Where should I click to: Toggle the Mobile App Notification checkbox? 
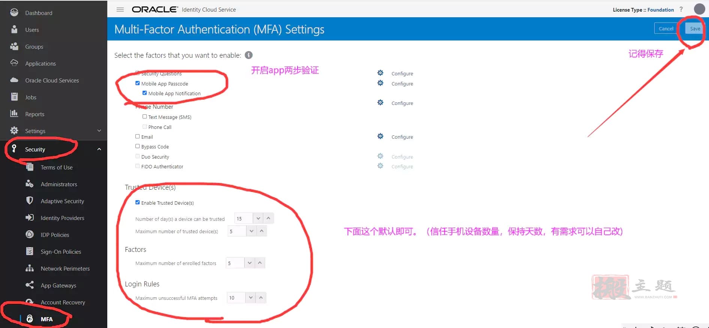(x=145, y=93)
